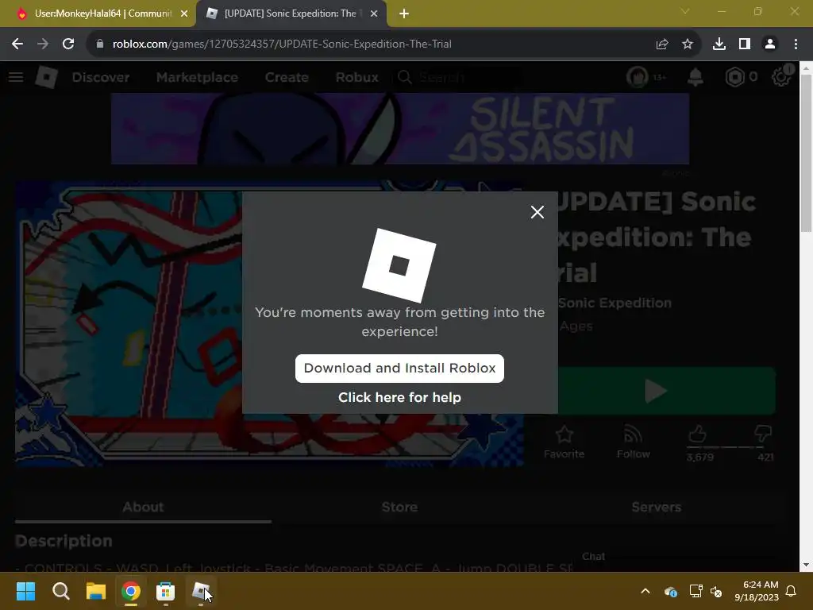This screenshot has height=610, width=813.
Task: Click the browser forward arrow
Action: click(43, 44)
